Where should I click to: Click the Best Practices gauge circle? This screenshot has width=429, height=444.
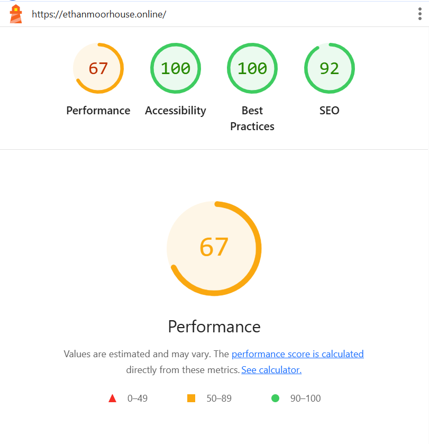[252, 68]
